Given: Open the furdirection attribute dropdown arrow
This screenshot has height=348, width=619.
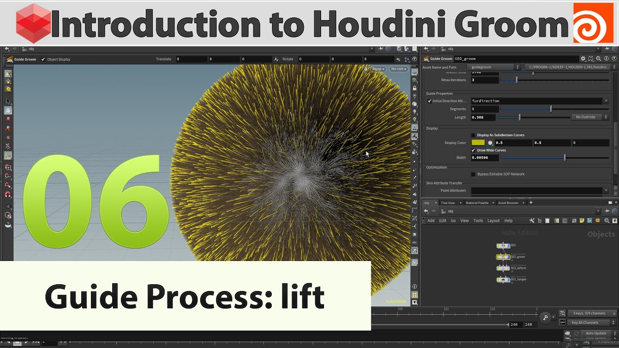Looking at the screenshot, I should (x=606, y=101).
